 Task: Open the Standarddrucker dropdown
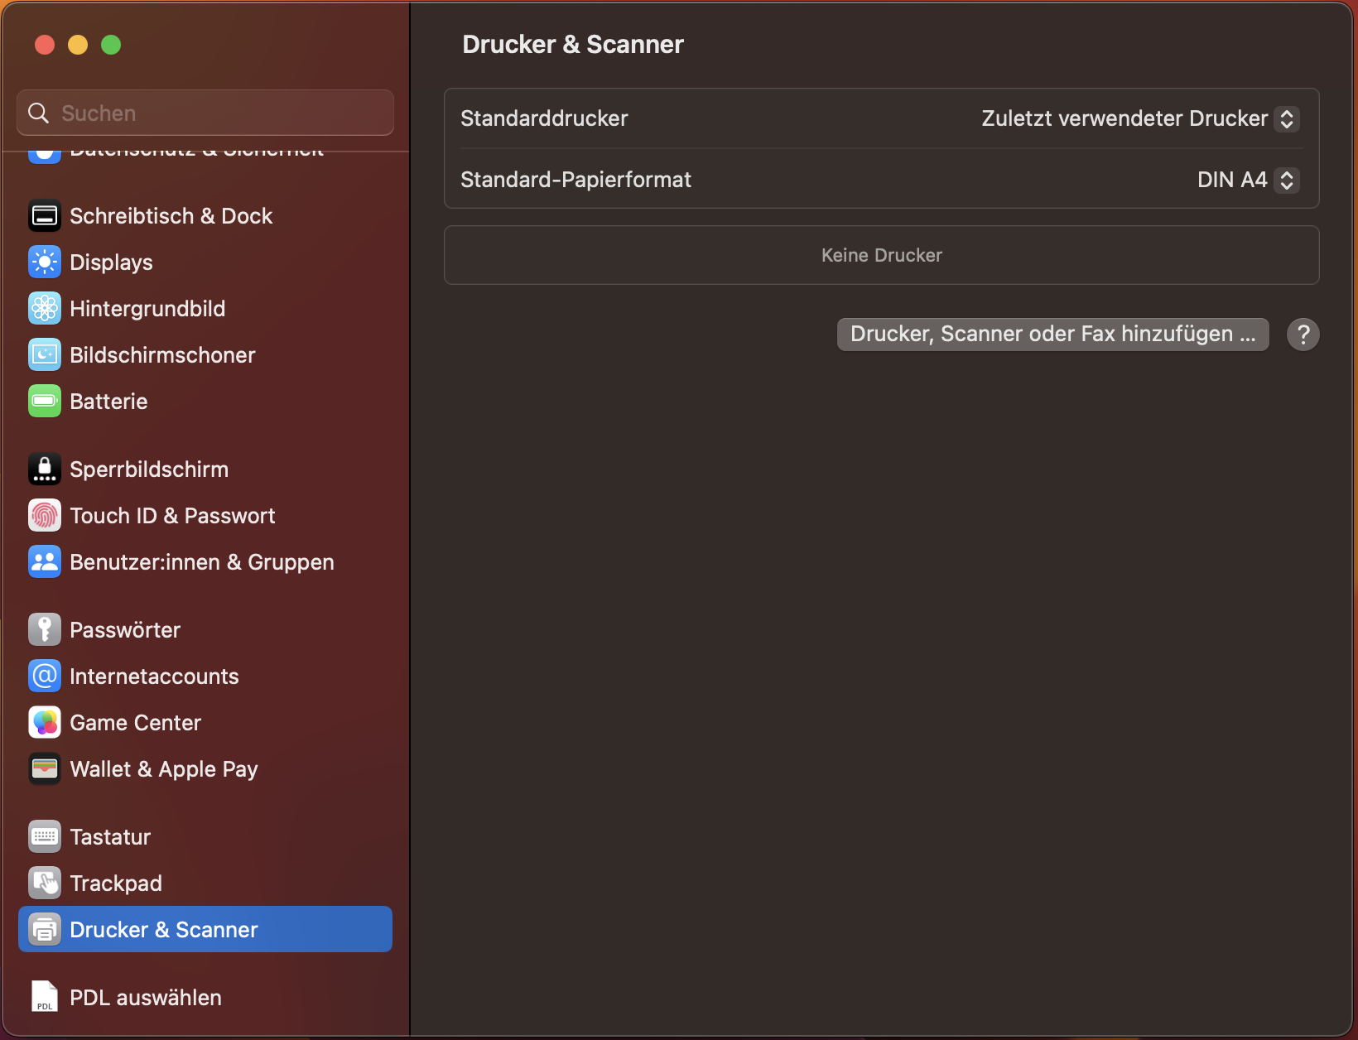1139,118
